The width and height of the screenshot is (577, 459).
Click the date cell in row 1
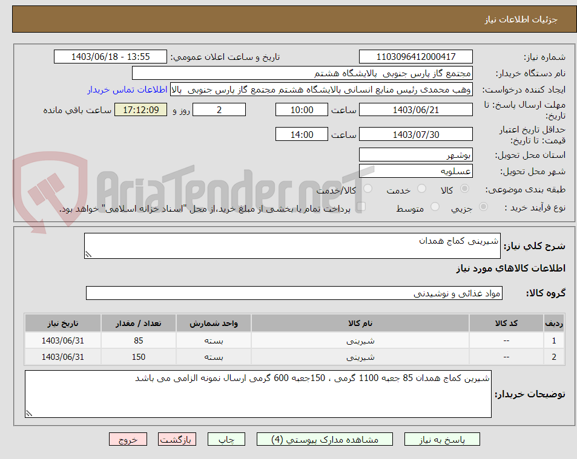pos(62,340)
